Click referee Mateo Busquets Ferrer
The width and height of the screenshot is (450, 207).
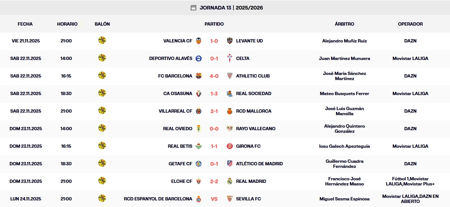point(344,94)
